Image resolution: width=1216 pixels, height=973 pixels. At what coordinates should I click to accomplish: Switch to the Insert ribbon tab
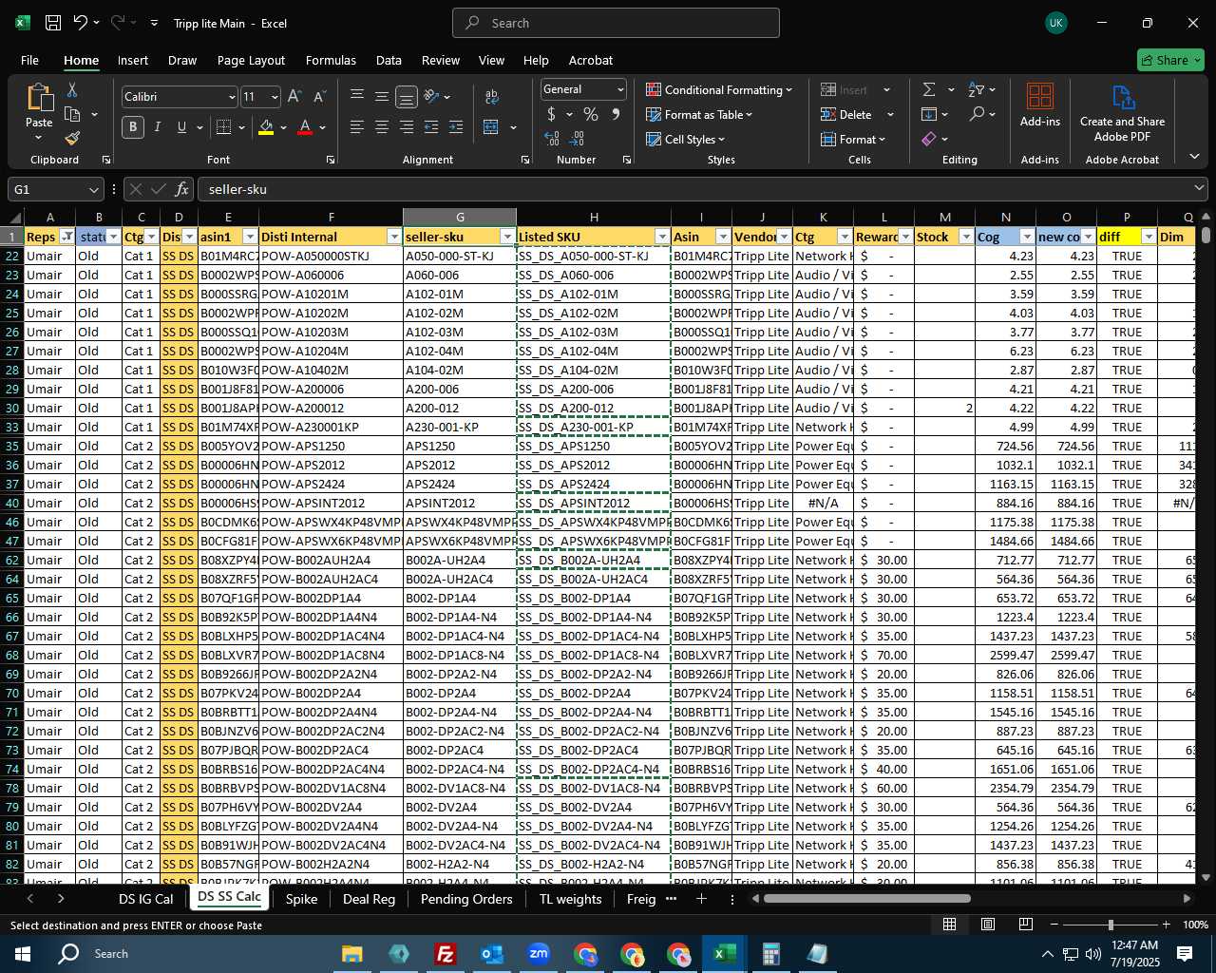click(133, 60)
